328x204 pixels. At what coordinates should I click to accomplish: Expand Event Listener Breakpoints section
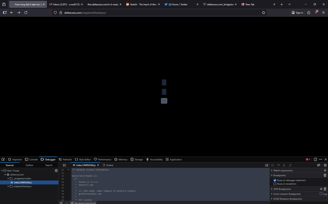(271, 194)
